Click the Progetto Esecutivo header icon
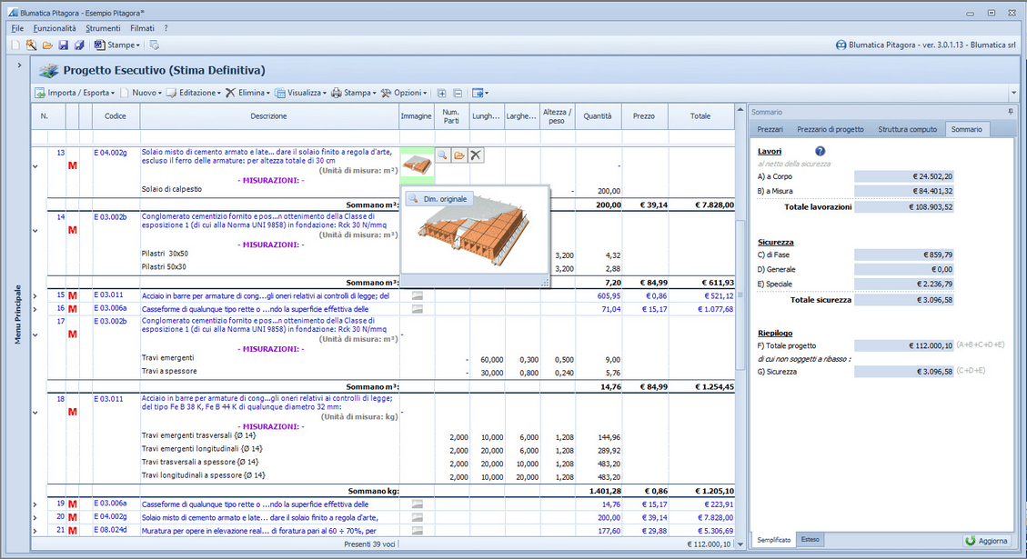 [x=48, y=71]
